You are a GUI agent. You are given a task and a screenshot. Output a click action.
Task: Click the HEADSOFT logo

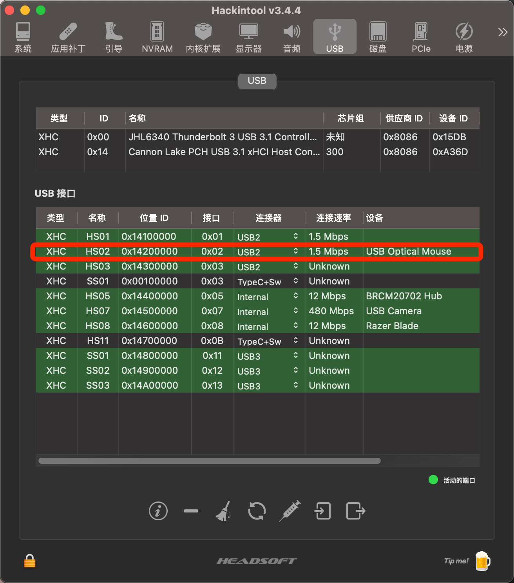click(x=257, y=561)
